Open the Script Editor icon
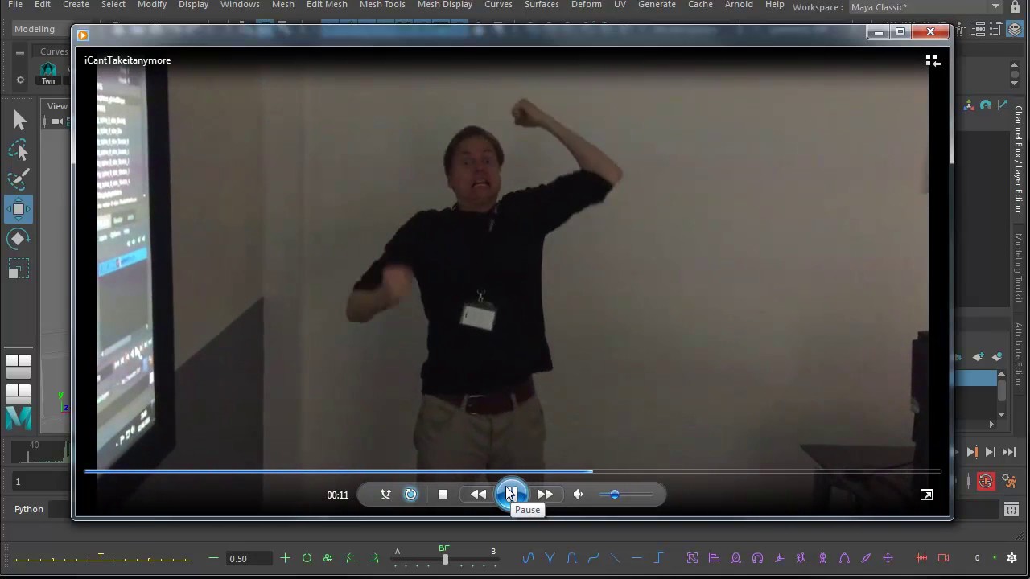The height and width of the screenshot is (579, 1030). pos(1011,509)
